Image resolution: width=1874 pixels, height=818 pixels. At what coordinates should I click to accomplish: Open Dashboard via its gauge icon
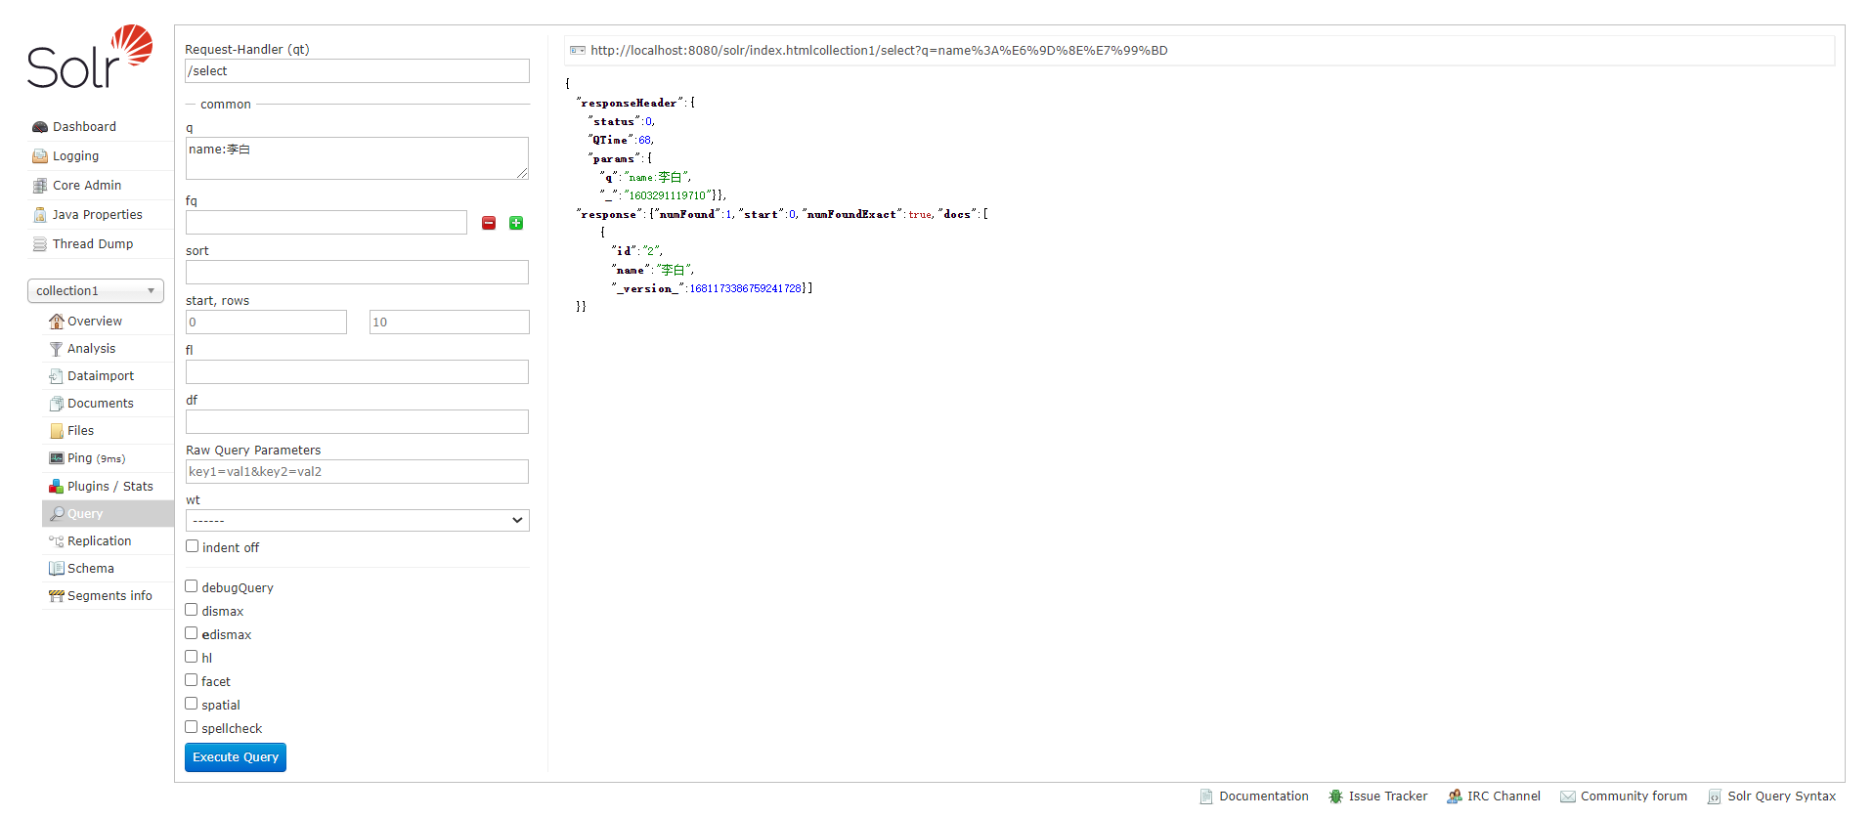40,127
